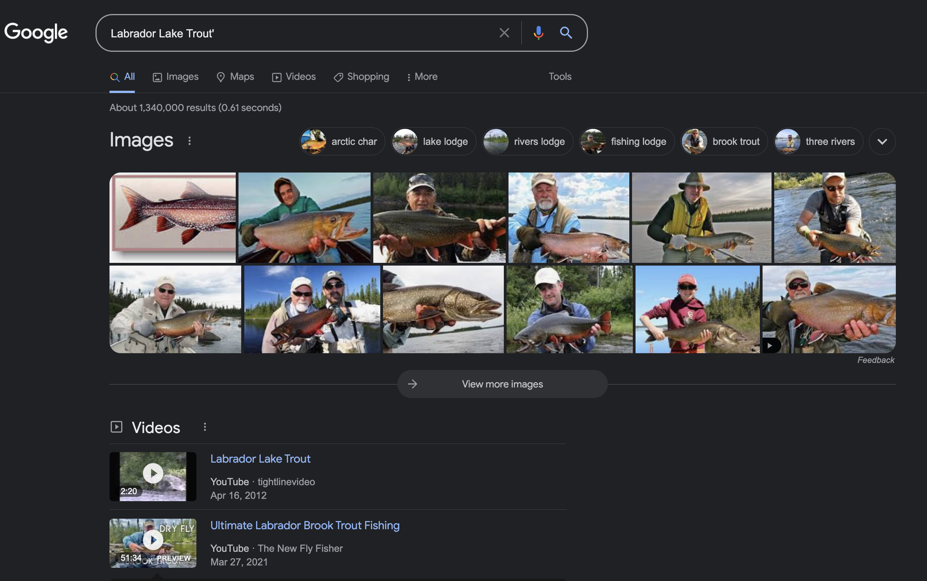Filter images by three rivers chip
This screenshot has width=927, height=581.
818,142
